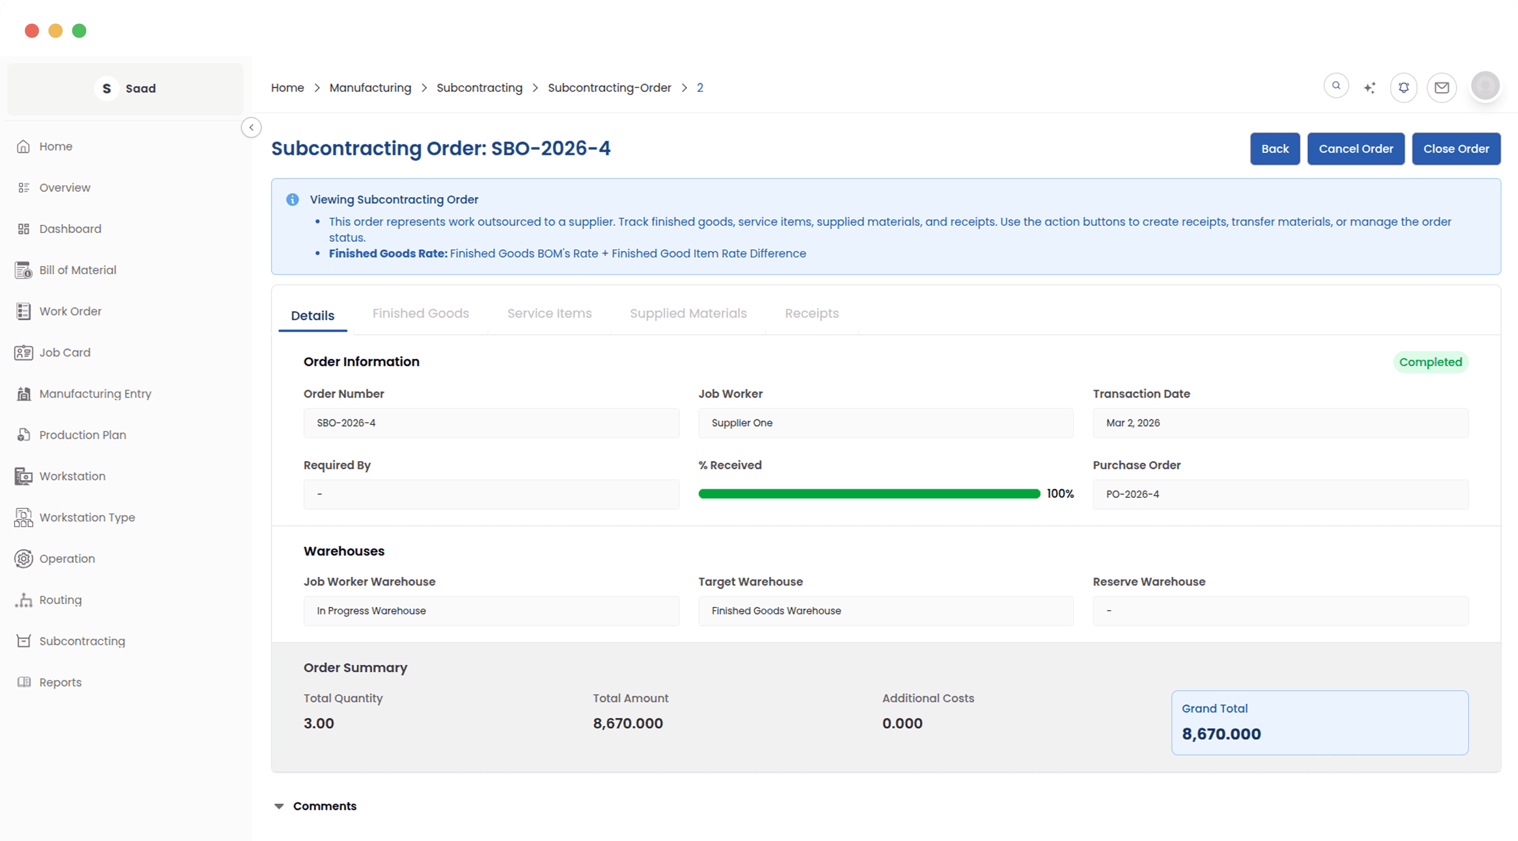Click the Close Order button
Screen dimensions: 1518x841
pos(1456,149)
